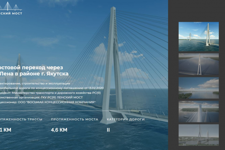Click heading line ending 'стовой переход через'
Image resolution: width=225 pixels, height=150 pixels.
click(x=32, y=67)
